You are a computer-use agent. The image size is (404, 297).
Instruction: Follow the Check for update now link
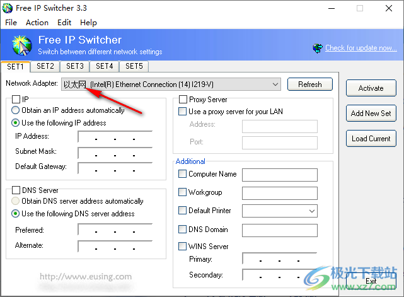coord(361,48)
